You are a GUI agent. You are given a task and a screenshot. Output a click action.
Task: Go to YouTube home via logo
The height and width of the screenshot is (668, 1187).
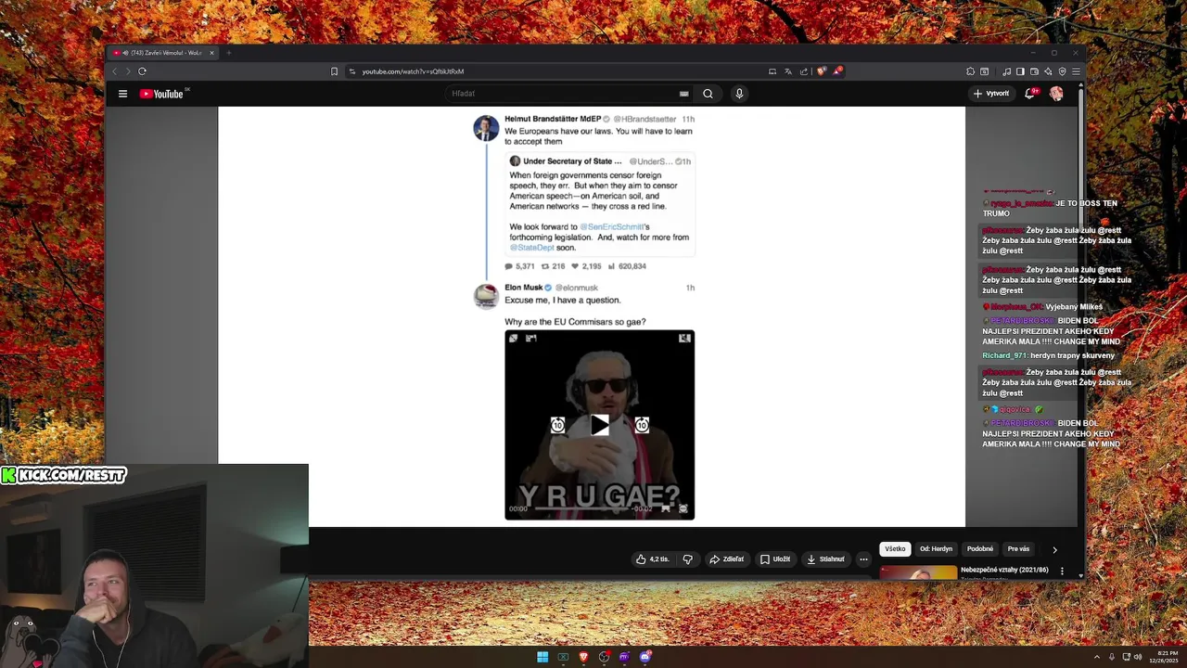click(163, 94)
